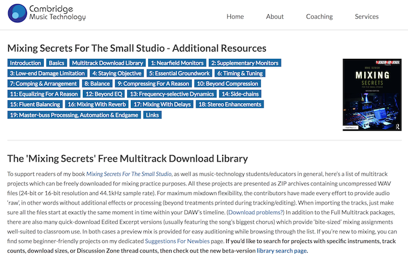Open chapter 15: Fluent Balancing
Viewport: 408px width, 258px height.
35,104
